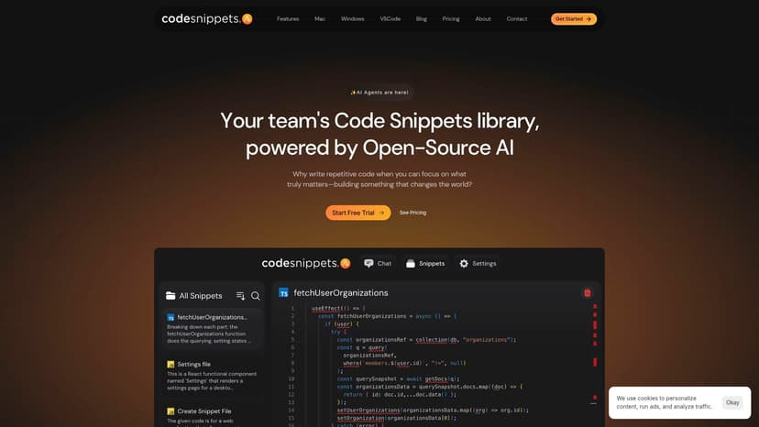Open the Blog nav link

[421, 19]
